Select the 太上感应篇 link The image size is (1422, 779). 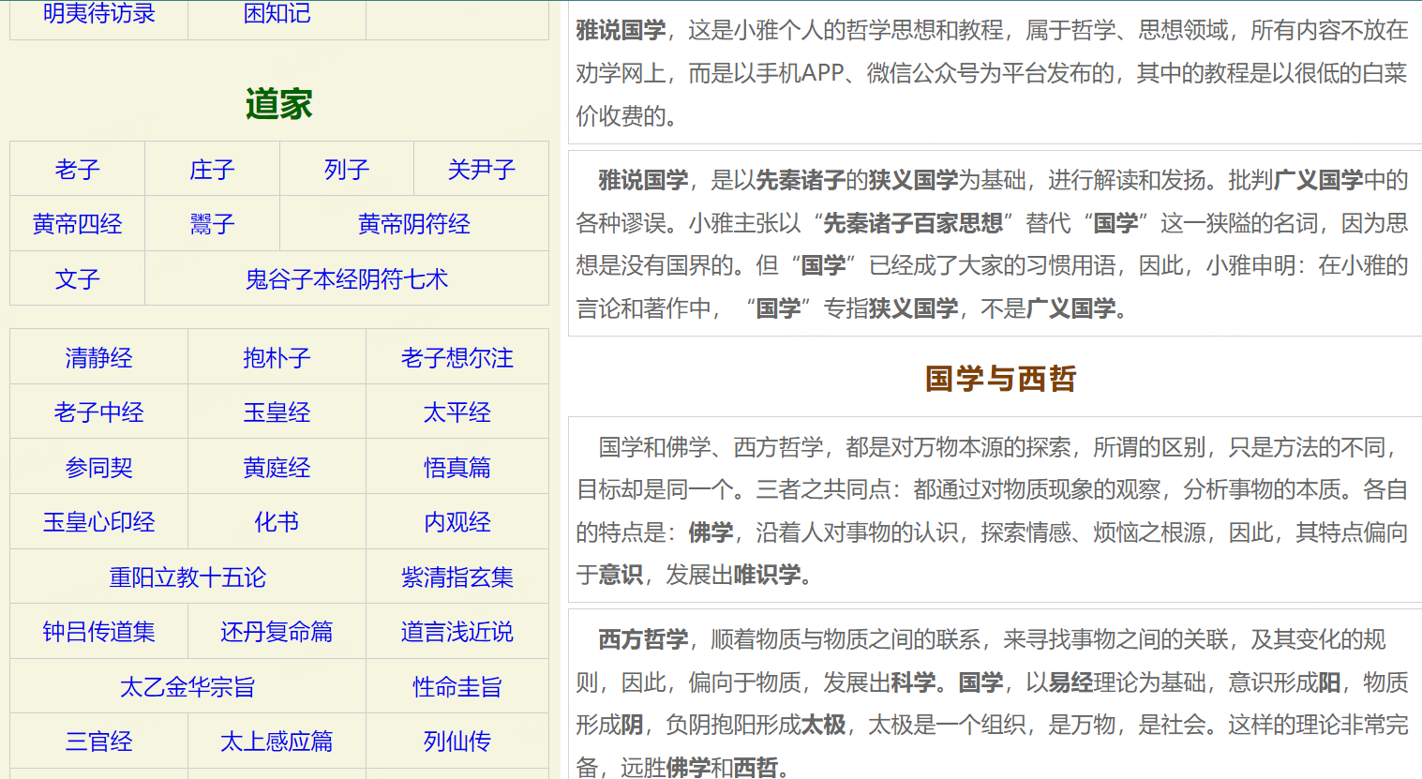(277, 742)
